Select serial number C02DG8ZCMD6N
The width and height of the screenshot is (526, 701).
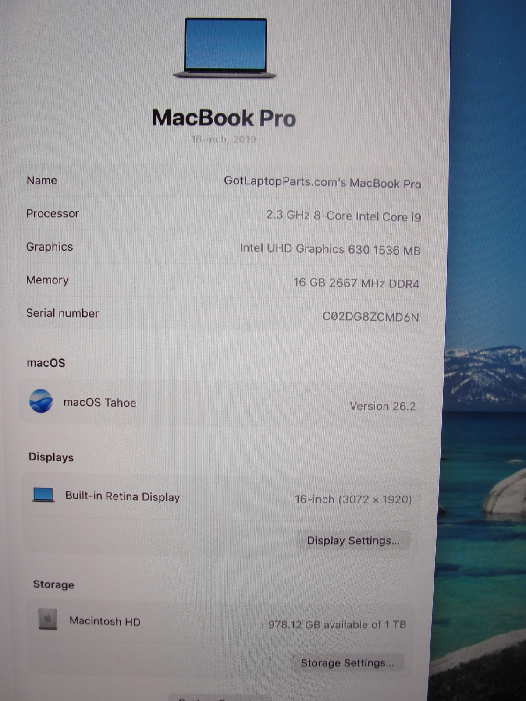click(371, 317)
